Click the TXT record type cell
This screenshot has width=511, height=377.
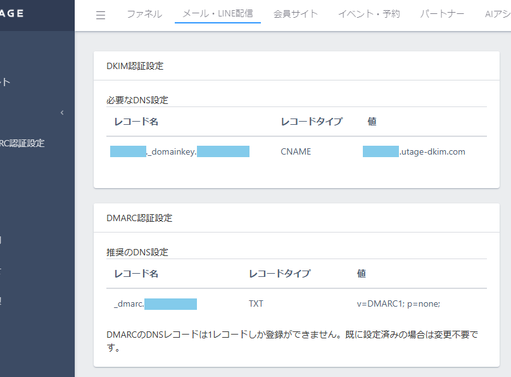click(256, 304)
